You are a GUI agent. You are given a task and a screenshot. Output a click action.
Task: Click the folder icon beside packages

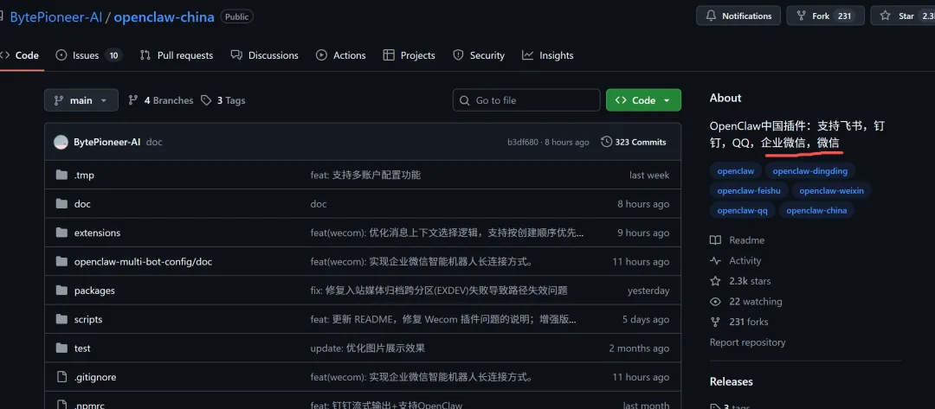pos(61,291)
